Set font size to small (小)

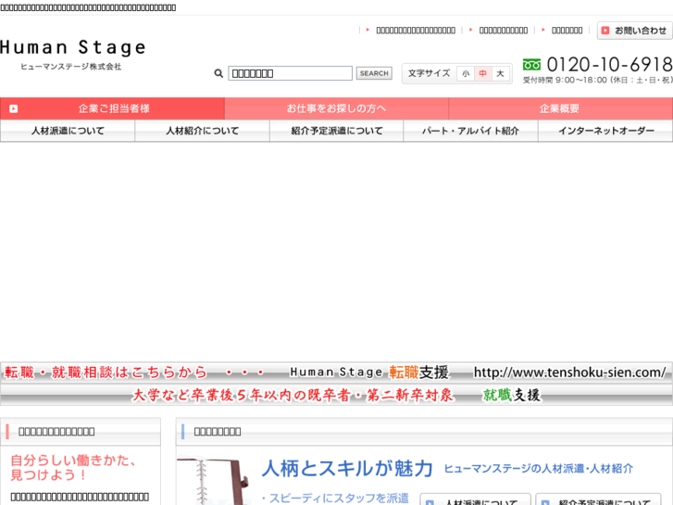[466, 73]
